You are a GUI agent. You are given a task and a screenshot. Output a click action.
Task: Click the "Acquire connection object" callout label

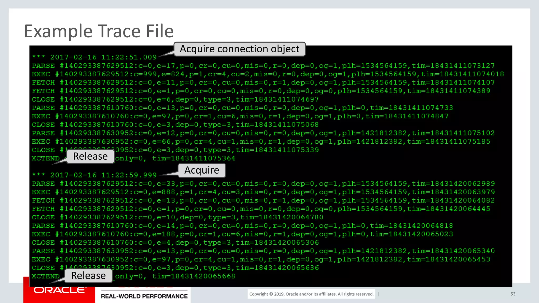[x=239, y=49]
